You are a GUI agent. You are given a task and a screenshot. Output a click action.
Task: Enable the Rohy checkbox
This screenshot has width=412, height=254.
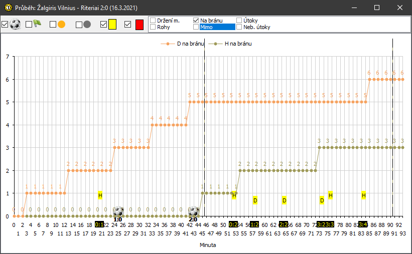[x=153, y=27]
